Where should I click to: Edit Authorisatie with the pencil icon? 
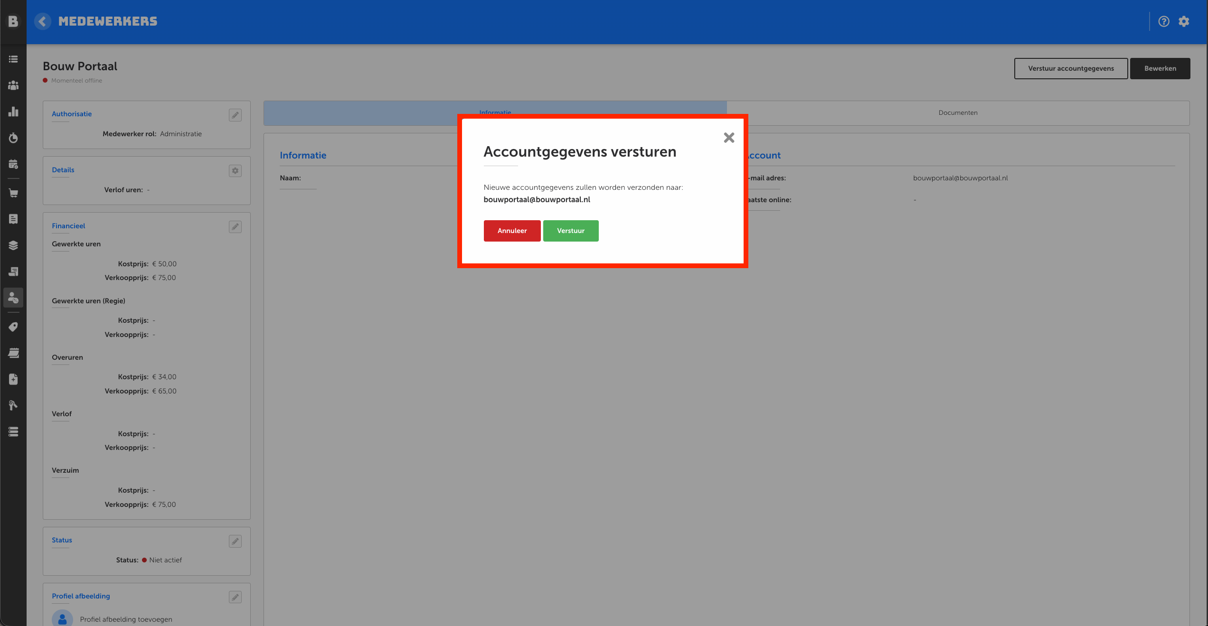point(235,115)
